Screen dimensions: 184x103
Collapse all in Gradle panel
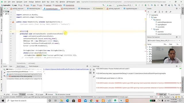tap(162, 12)
